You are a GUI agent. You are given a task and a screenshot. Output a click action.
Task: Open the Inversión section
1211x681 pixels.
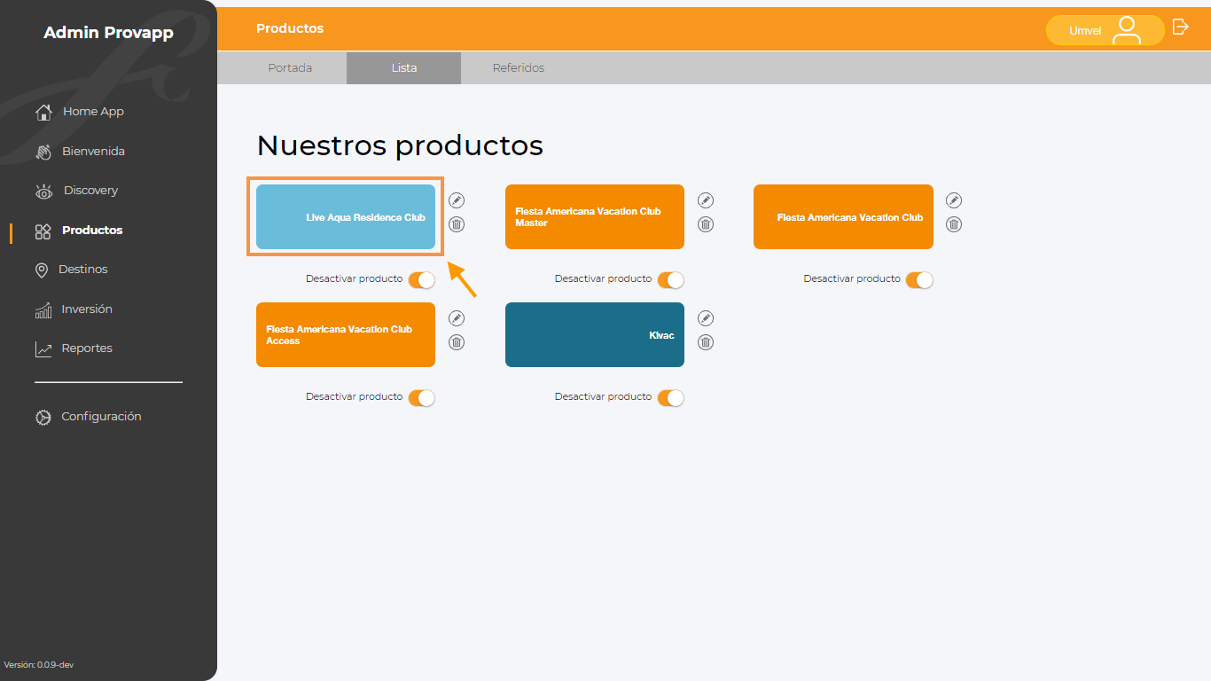(87, 309)
